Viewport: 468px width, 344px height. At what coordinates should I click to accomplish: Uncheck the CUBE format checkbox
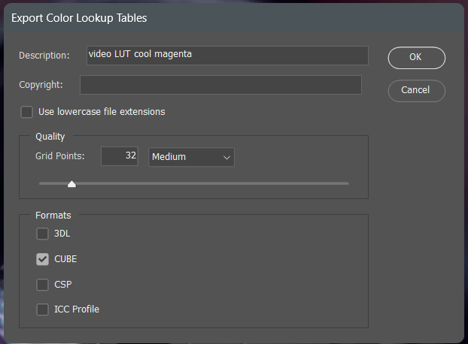coord(42,259)
